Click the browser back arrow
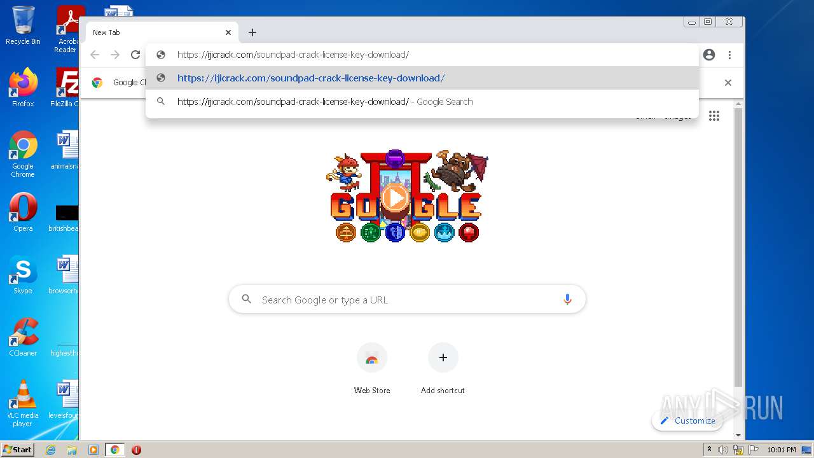Viewport: 814px width, 458px height. click(x=95, y=55)
